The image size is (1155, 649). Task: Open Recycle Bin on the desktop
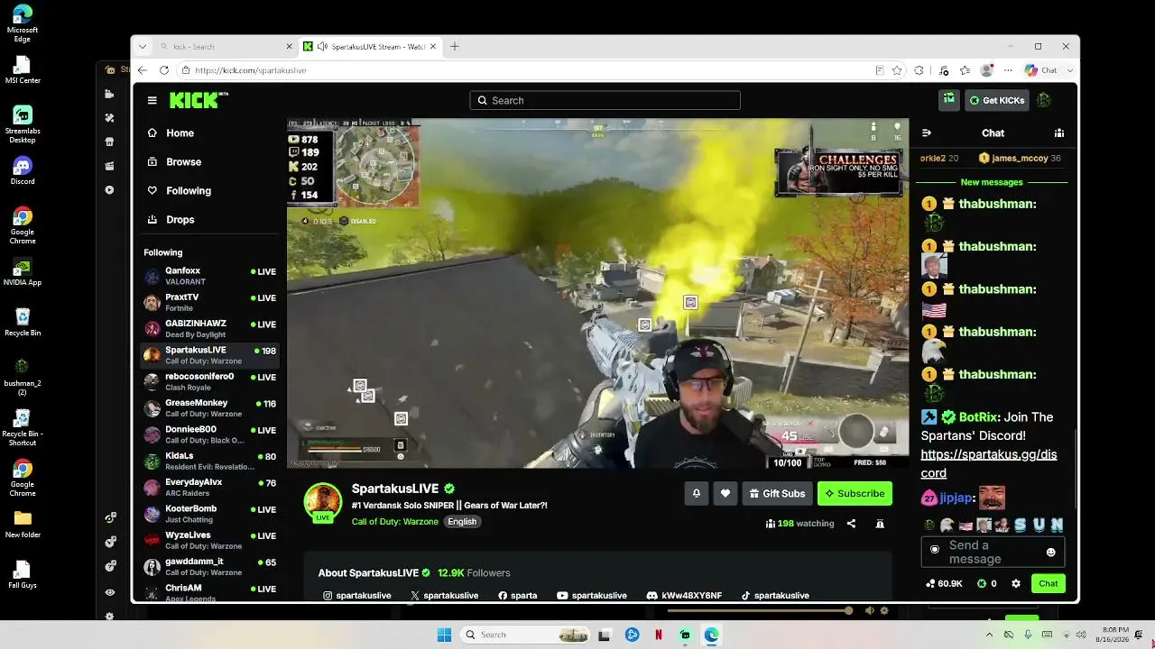(x=23, y=322)
